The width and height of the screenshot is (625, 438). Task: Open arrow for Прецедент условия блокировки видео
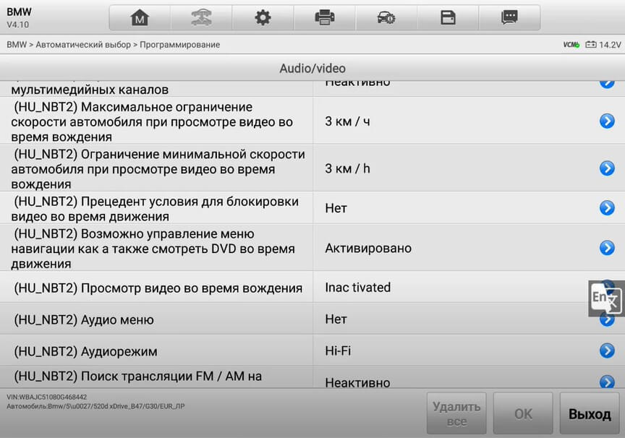[x=607, y=208]
